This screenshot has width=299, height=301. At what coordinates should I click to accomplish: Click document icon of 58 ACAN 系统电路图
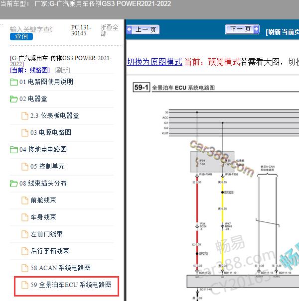pos(25,268)
